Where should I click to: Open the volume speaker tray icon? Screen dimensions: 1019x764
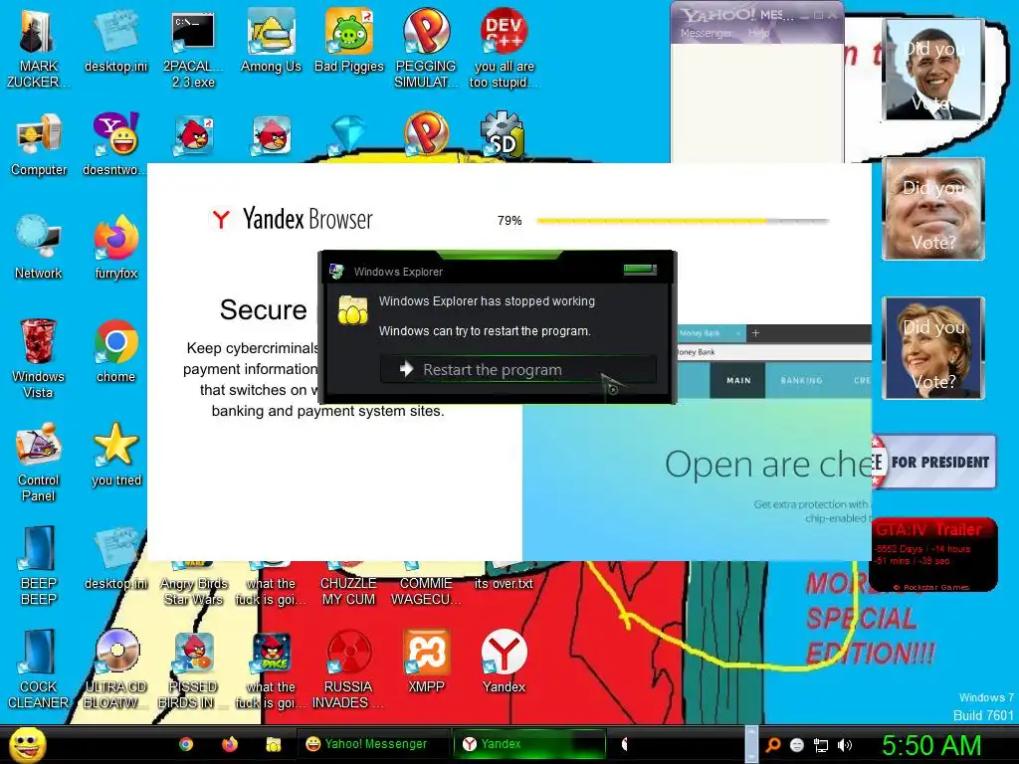tap(844, 745)
